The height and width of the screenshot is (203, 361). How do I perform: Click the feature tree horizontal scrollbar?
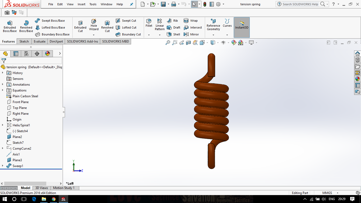(25, 183)
